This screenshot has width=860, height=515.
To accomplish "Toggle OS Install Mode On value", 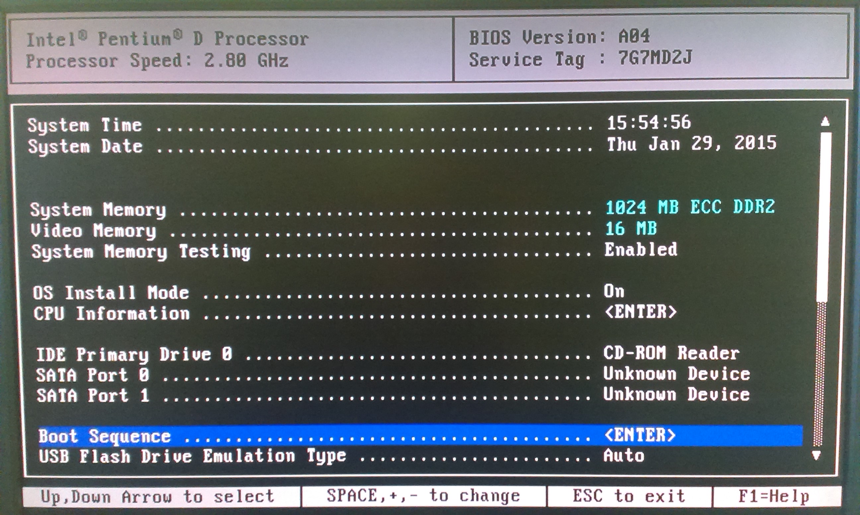I will (614, 291).
